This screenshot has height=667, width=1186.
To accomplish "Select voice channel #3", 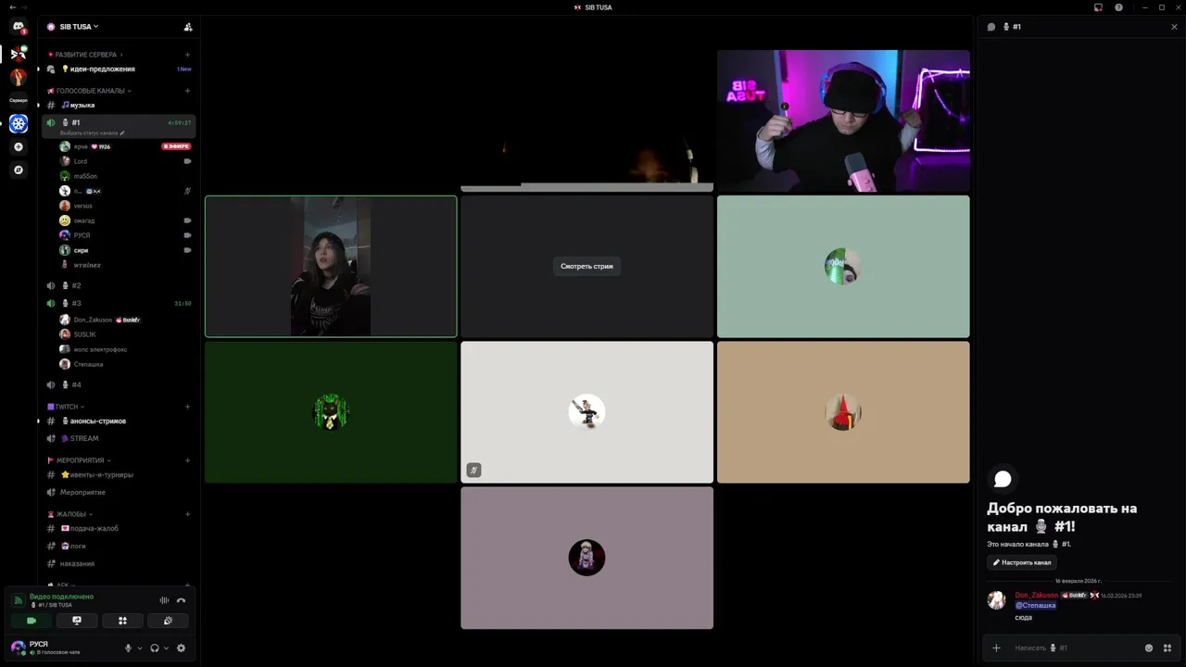I will coord(119,303).
